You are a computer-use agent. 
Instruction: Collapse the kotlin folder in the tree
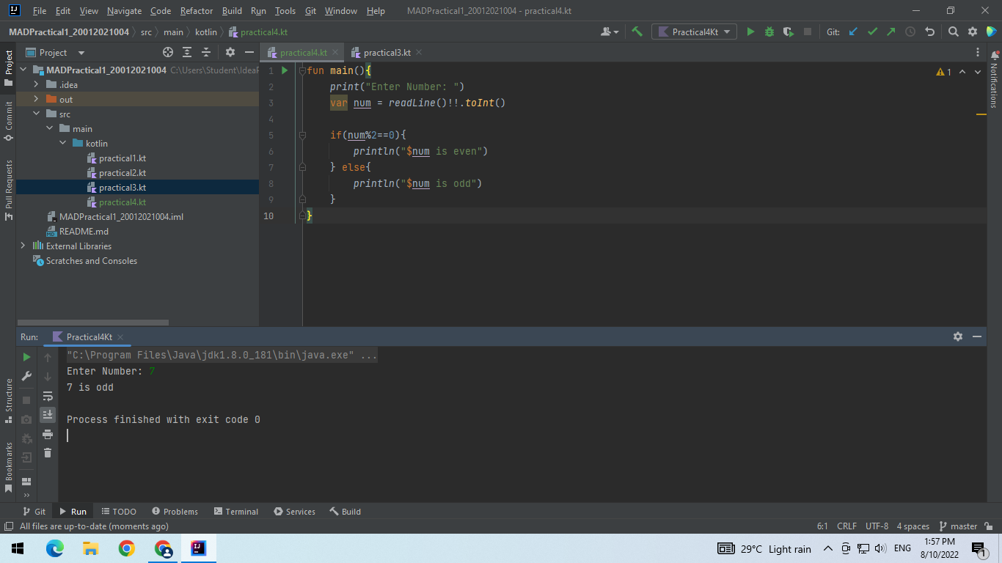tap(63, 143)
